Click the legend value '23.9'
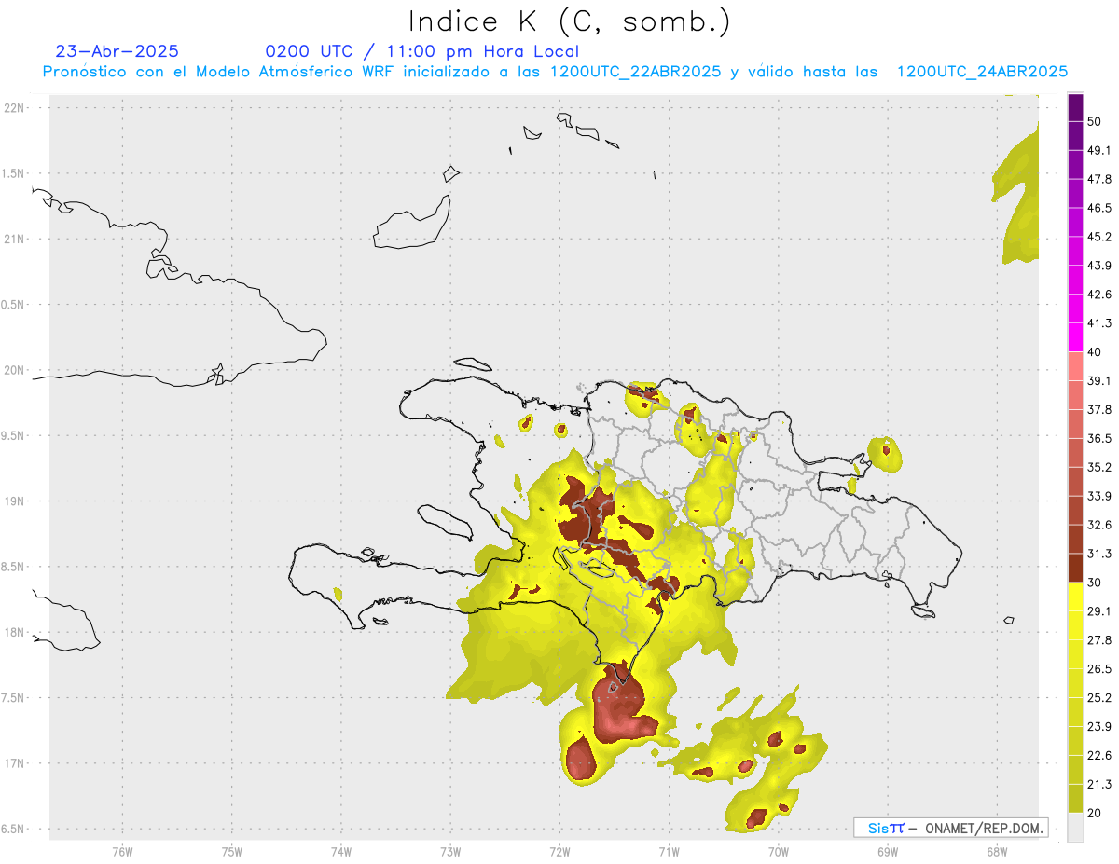 [x=1099, y=726]
